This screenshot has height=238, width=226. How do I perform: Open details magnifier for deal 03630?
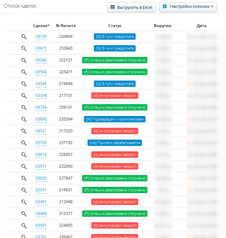tap(24, 178)
